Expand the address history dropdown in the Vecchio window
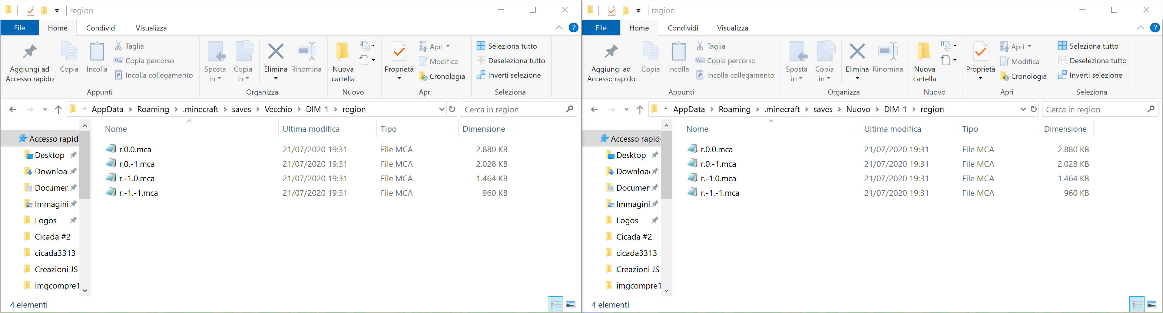The width and height of the screenshot is (1163, 313). [442, 109]
